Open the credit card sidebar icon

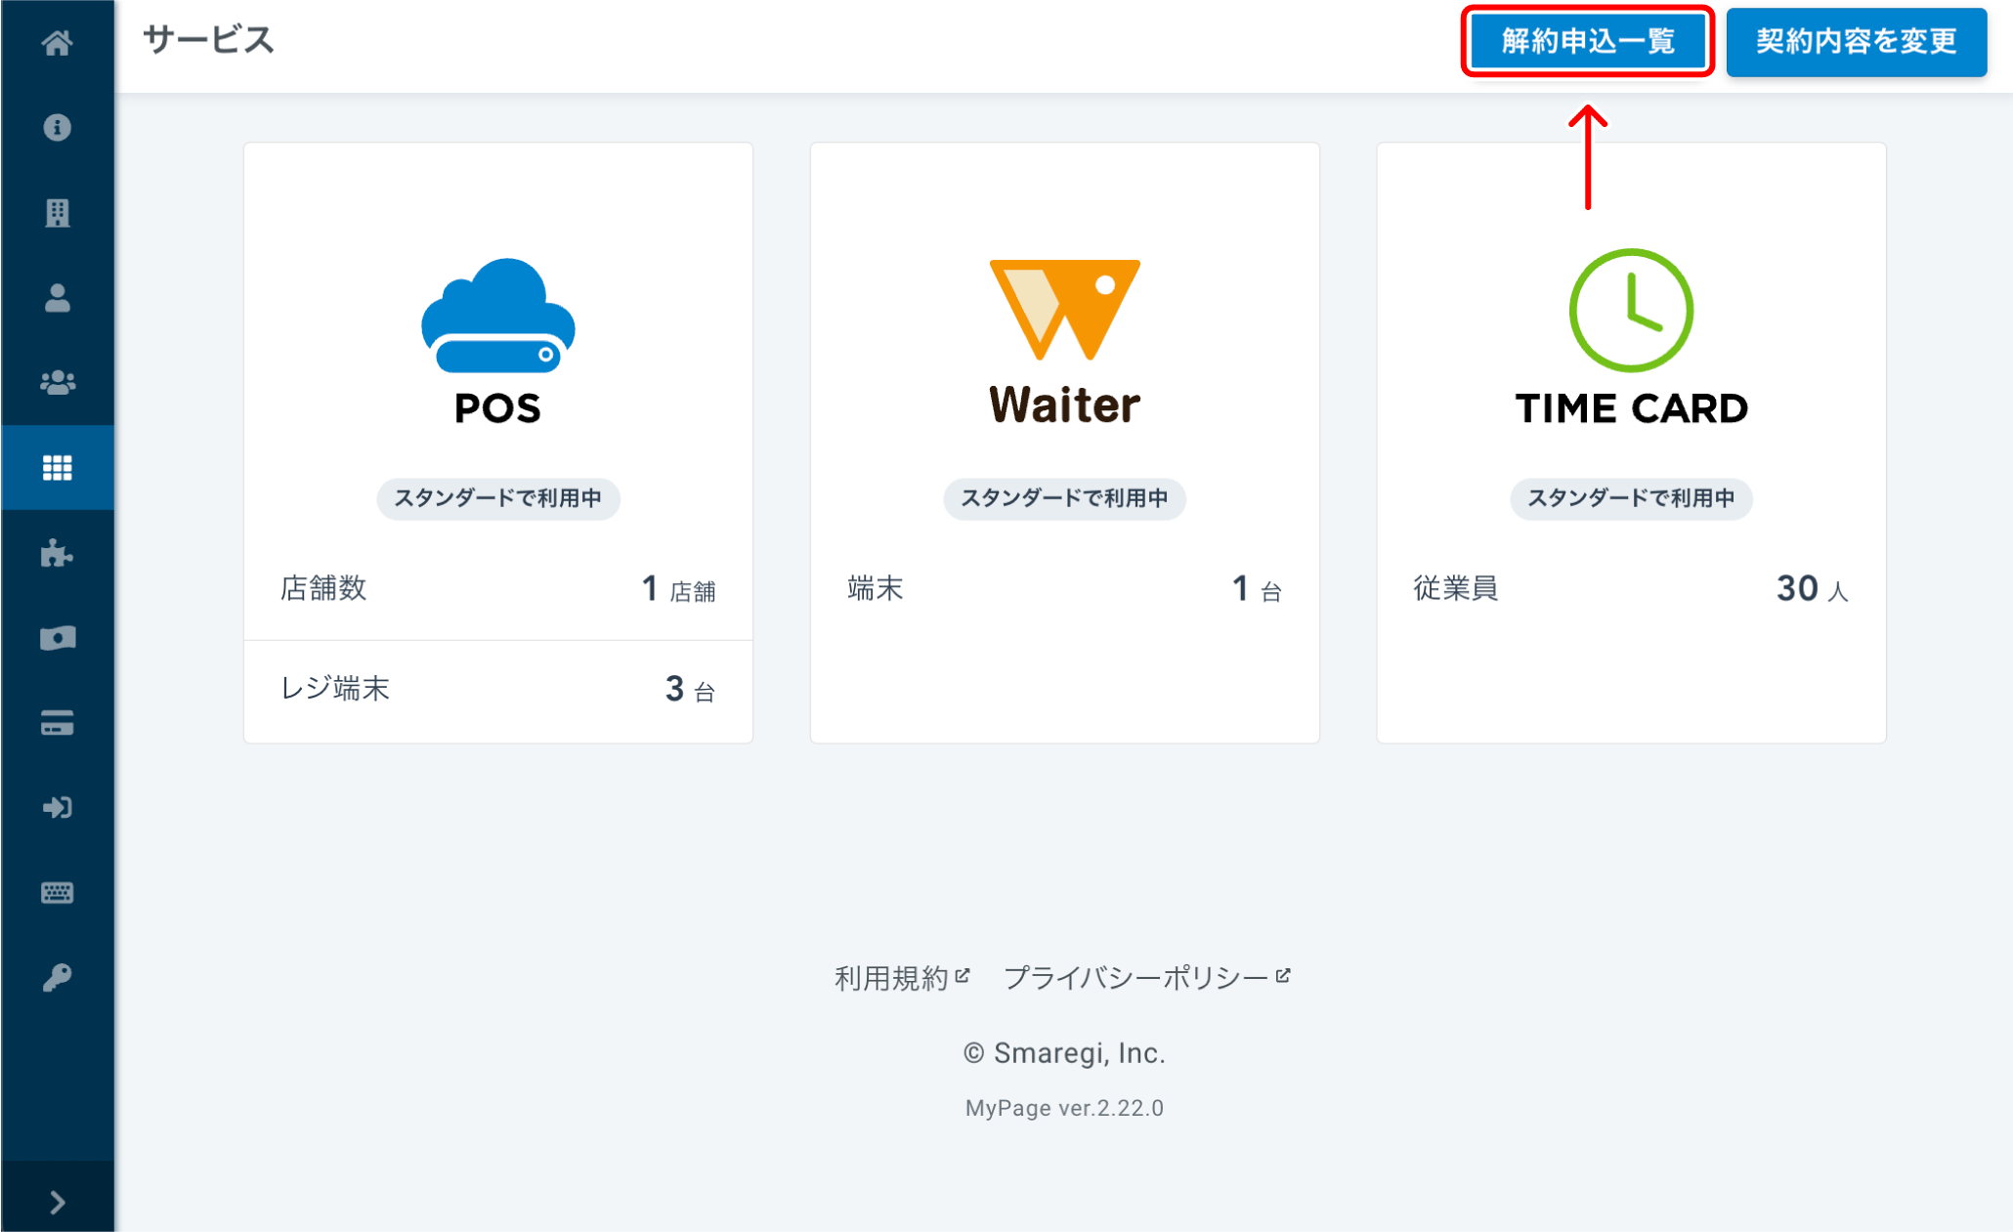57,723
